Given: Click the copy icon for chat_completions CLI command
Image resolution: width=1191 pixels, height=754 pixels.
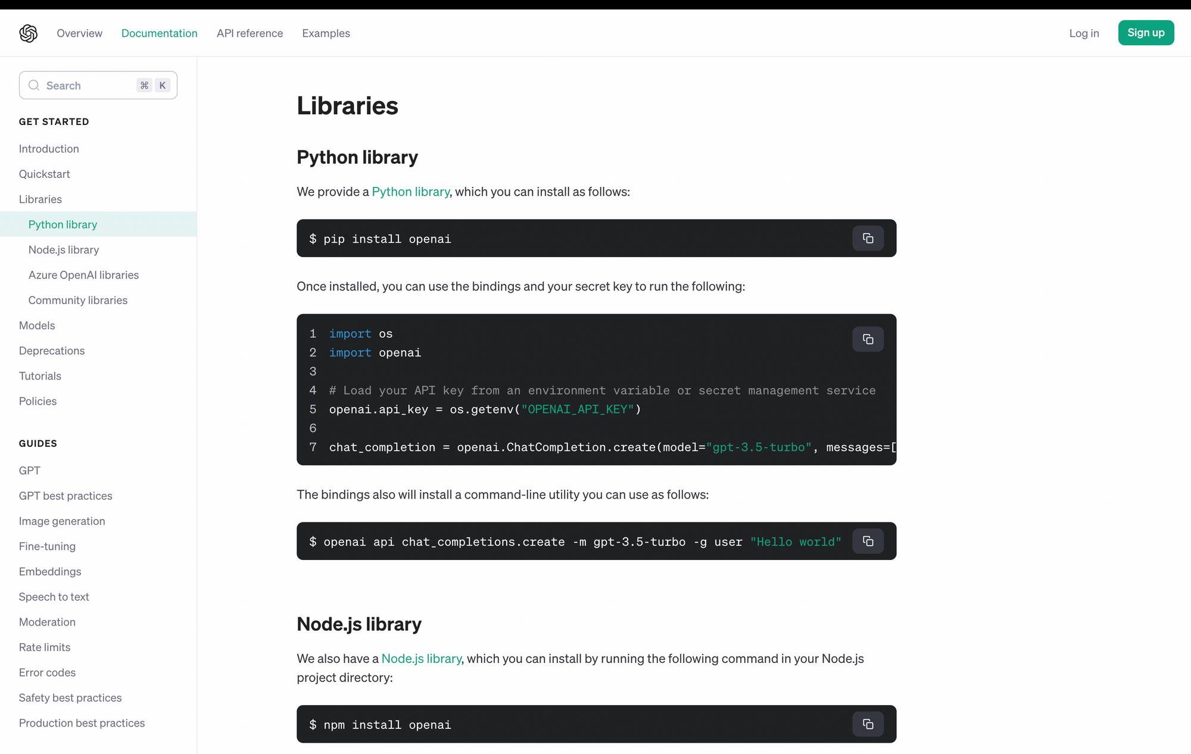Looking at the screenshot, I should click(x=867, y=540).
